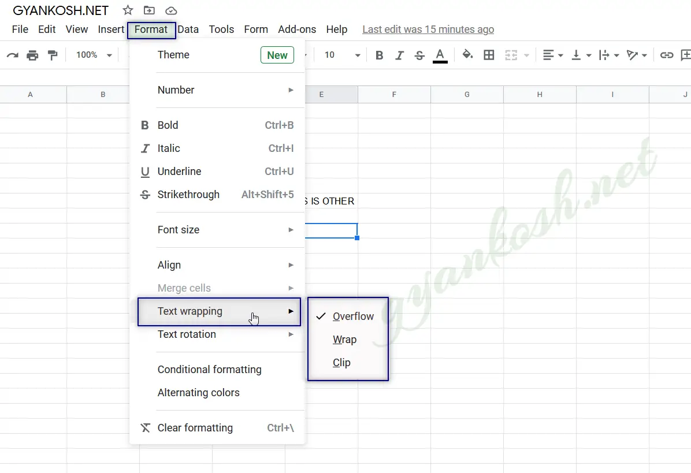Screen dimensions: 691x473
Task: Select the checked Overflow wrapping option
Action: [x=348, y=316]
